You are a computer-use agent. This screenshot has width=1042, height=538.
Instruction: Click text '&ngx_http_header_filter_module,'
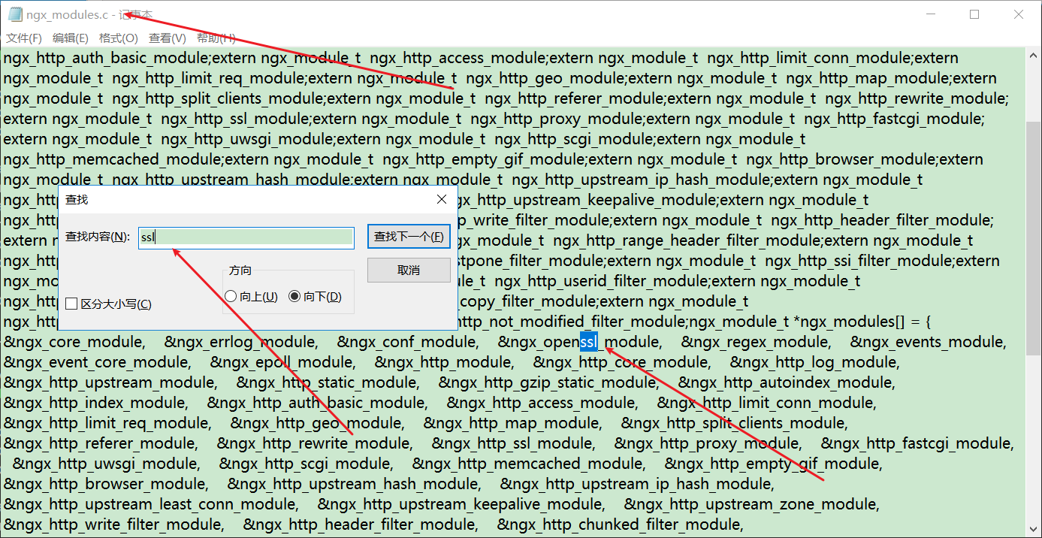point(361,525)
